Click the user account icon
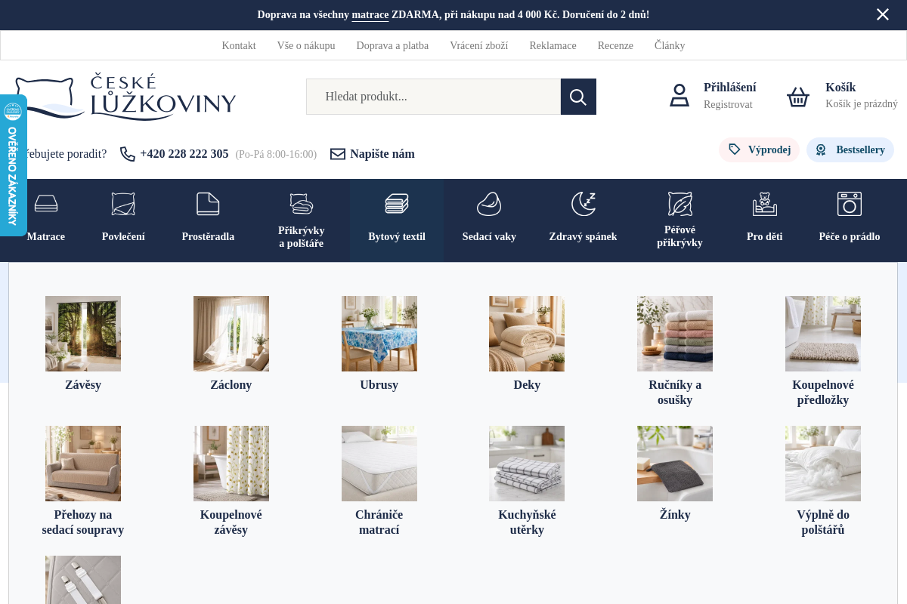 click(679, 96)
